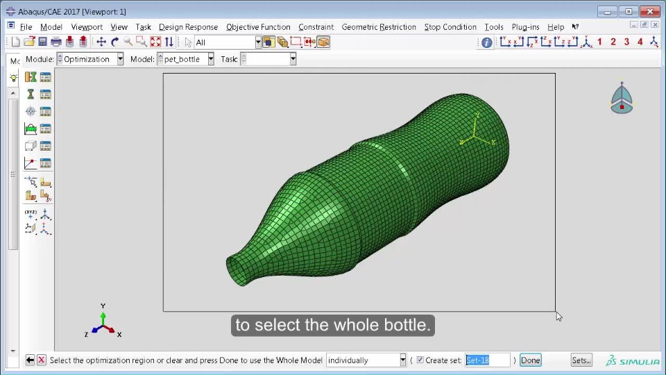The height and width of the screenshot is (375, 666).
Task: Apply the isometric view
Action: (587, 42)
